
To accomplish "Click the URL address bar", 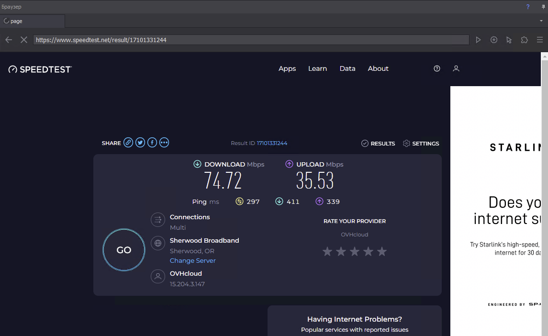I will point(251,40).
